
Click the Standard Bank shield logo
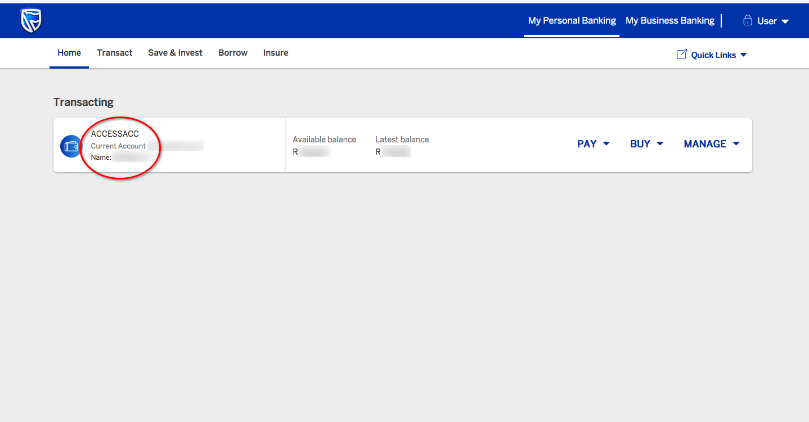31,21
